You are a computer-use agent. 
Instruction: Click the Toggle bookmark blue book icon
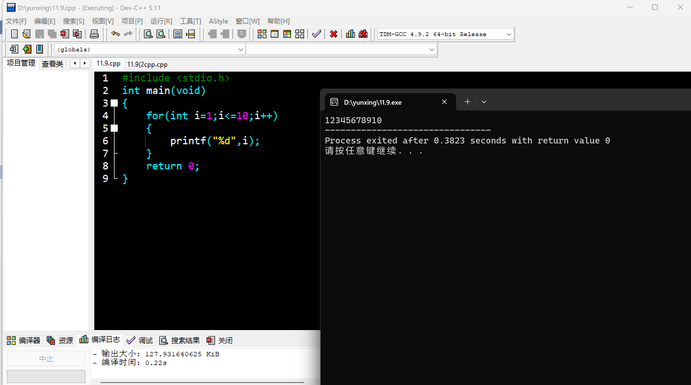point(40,49)
